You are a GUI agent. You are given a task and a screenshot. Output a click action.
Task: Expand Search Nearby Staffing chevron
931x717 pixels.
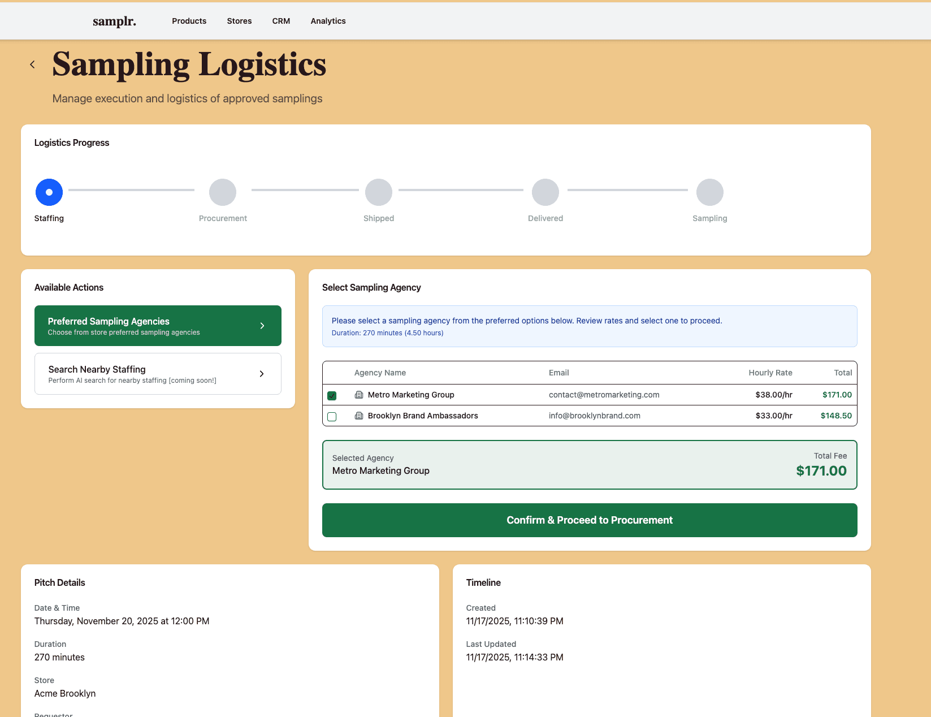coord(262,374)
